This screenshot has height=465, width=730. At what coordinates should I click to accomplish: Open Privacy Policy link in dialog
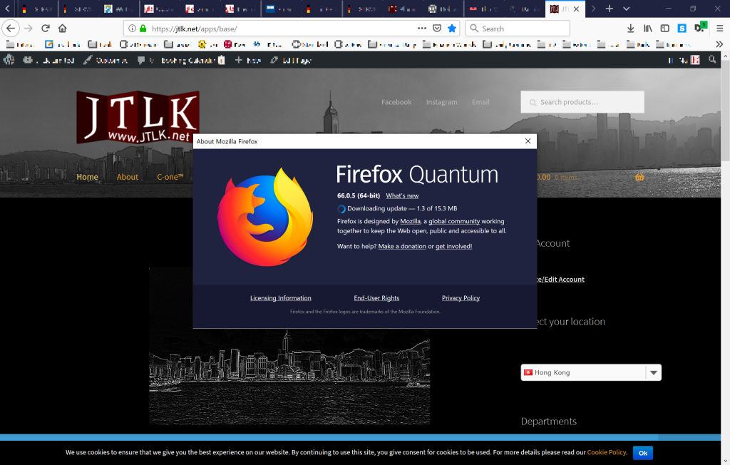(461, 298)
